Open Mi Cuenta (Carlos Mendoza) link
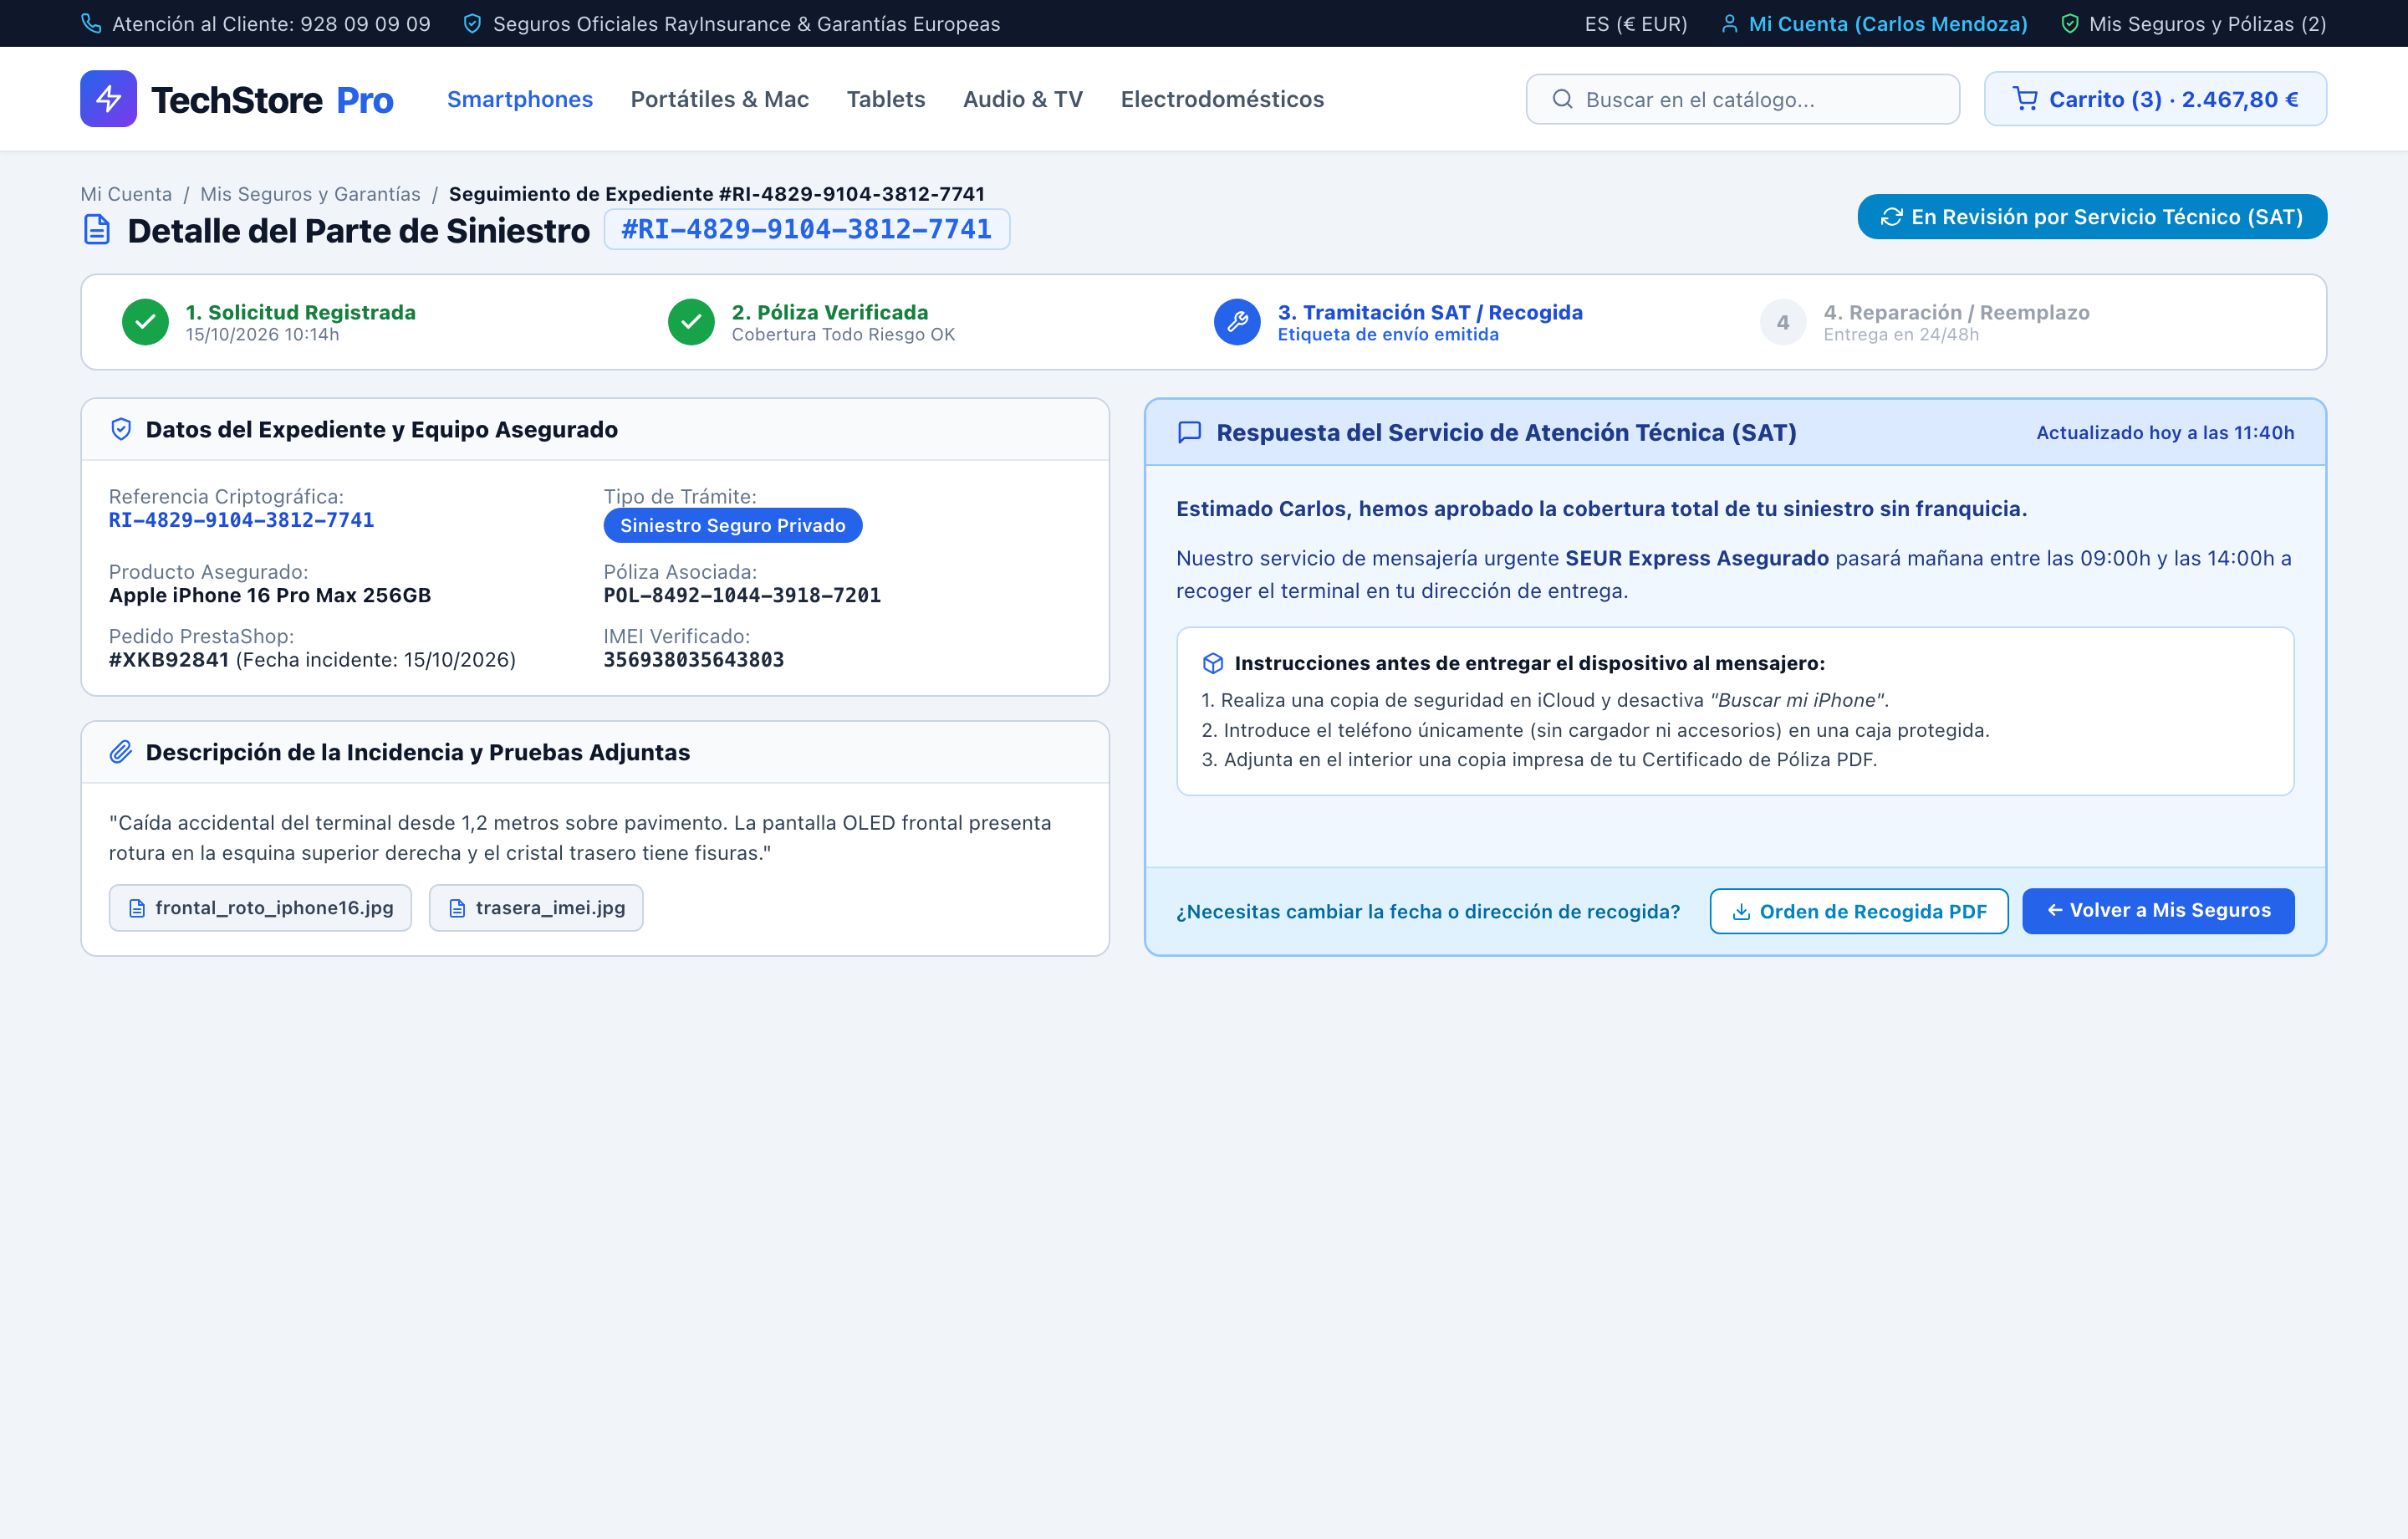This screenshot has width=2408, height=1539. 1874,24
